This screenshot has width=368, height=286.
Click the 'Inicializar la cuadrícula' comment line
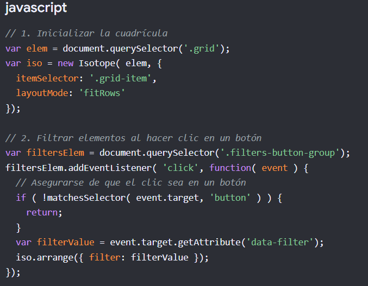click(x=86, y=33)
